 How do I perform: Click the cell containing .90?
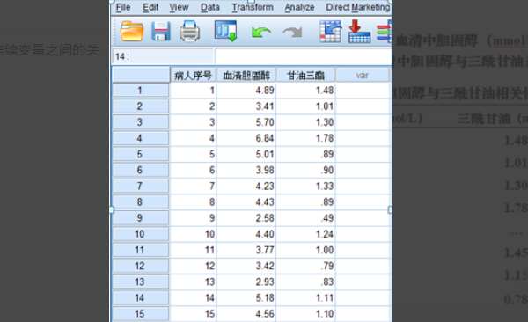[305, 170]
